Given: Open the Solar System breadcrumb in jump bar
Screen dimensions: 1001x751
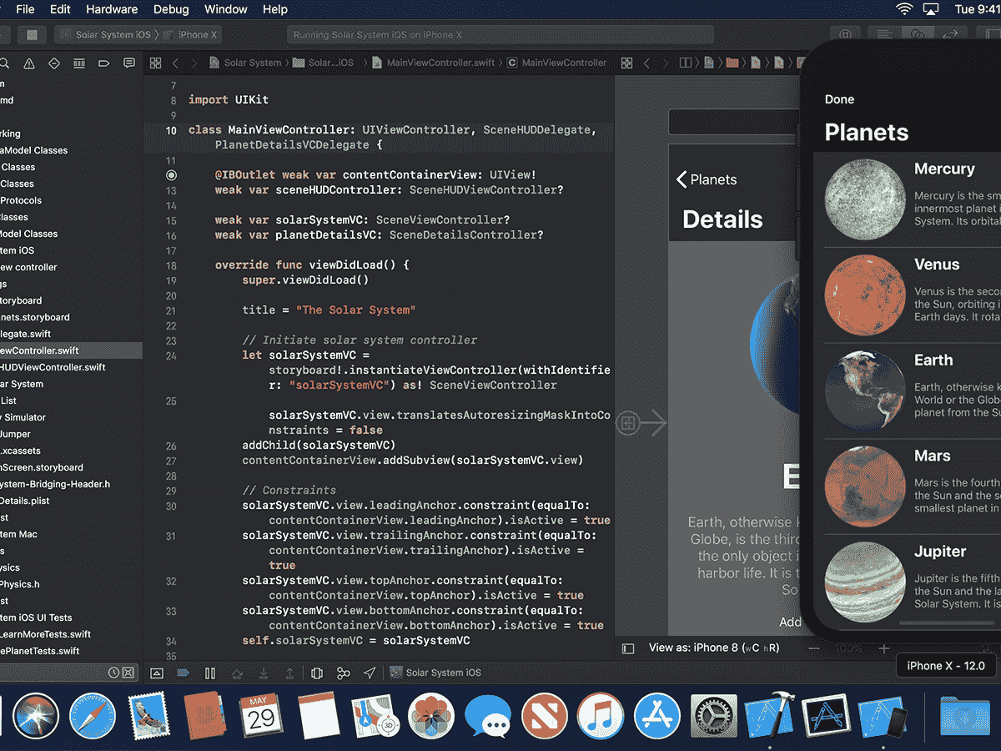Looking at the screenshot, I should 245,63.
